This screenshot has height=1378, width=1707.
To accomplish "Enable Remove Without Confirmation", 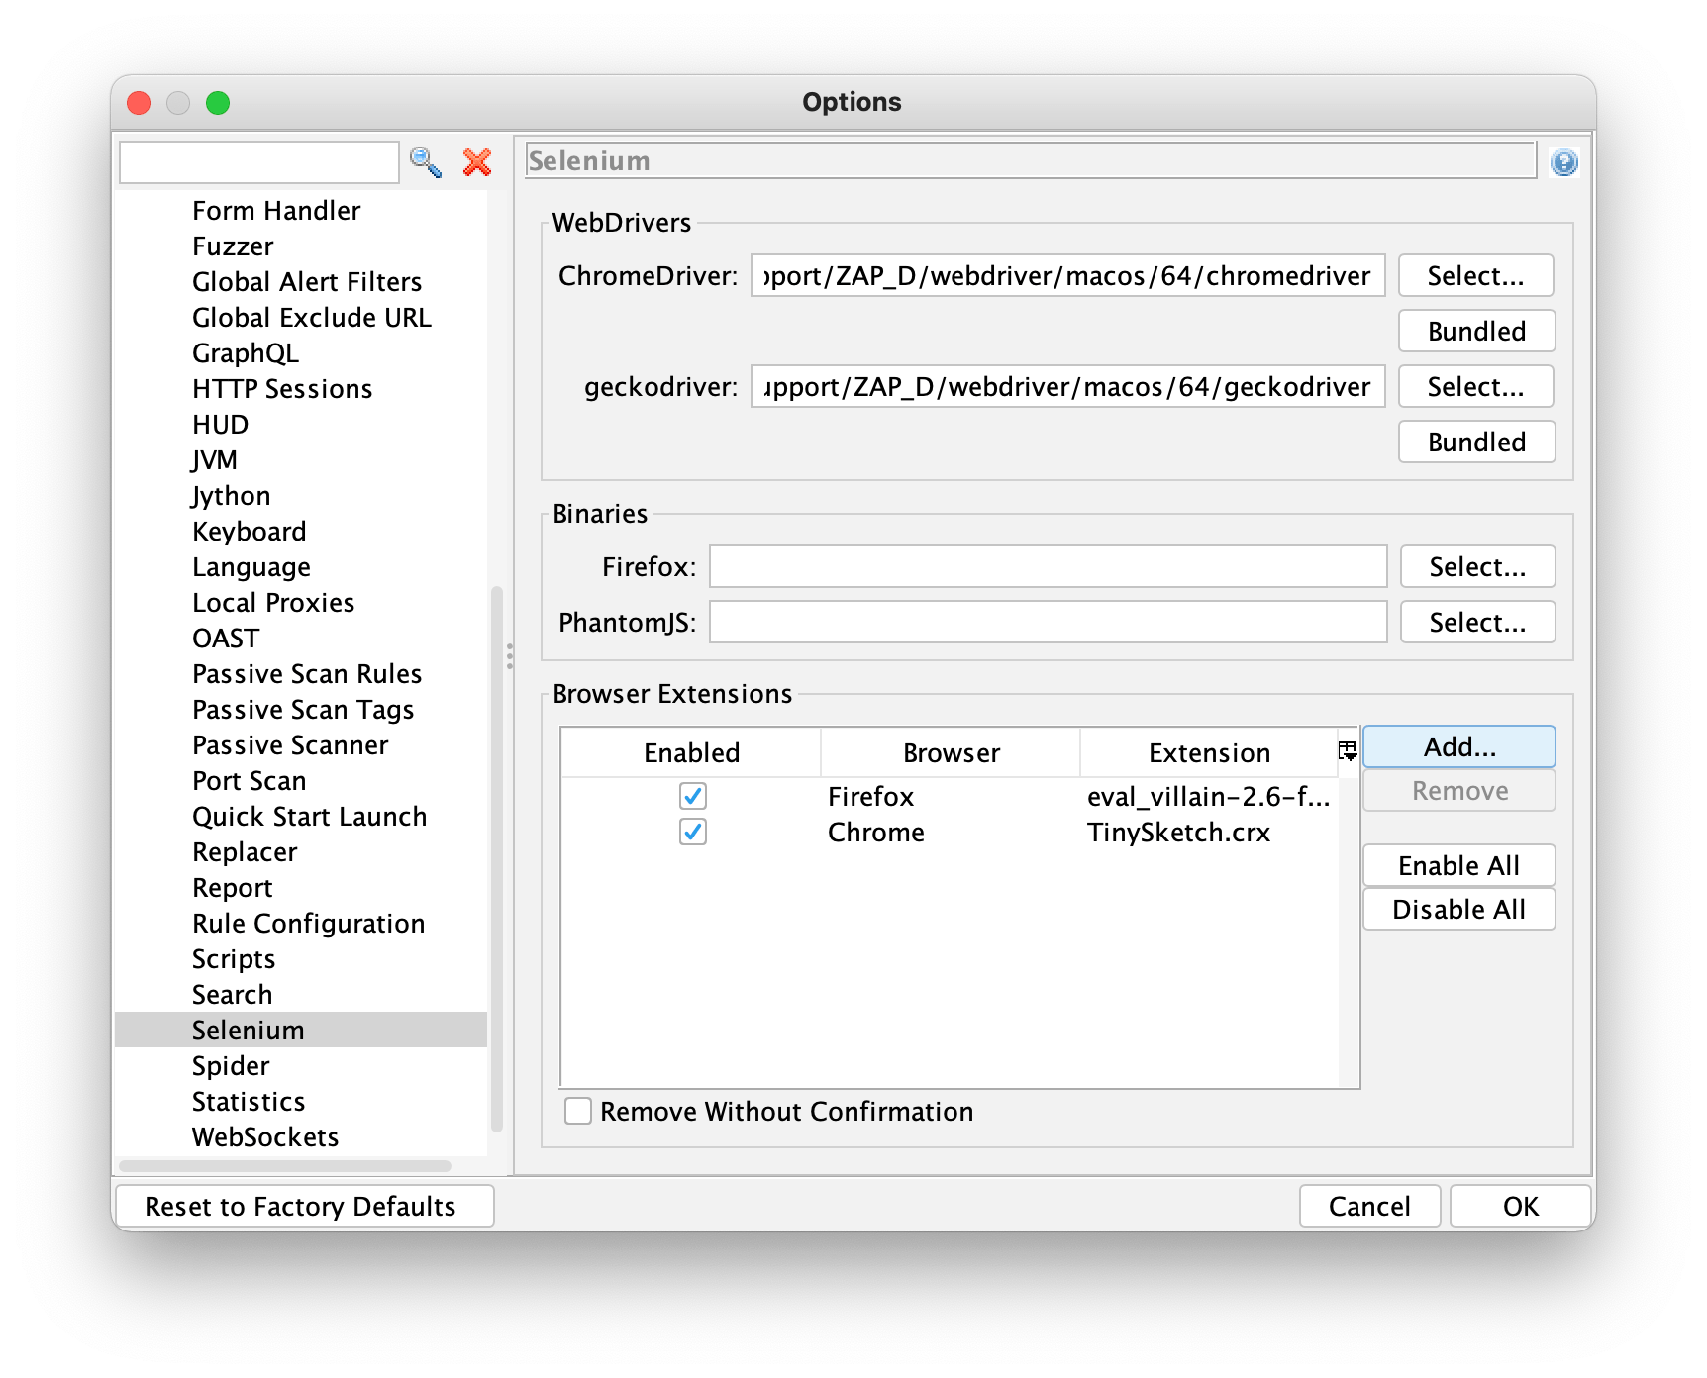I will click(577, 1111).
